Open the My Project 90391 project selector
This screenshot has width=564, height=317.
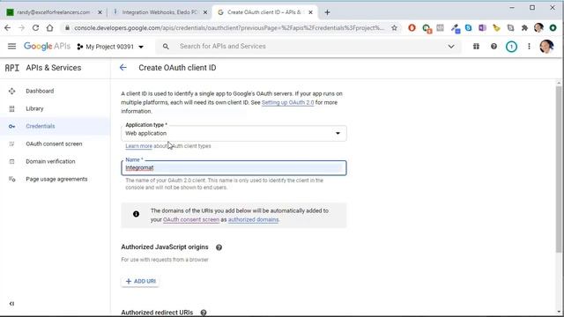click(110, 47)
